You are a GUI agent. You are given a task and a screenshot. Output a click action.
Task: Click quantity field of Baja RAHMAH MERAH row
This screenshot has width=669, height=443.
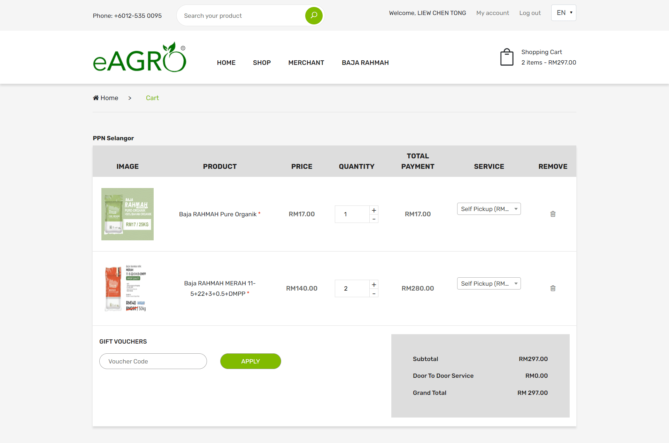pos(352,288)
